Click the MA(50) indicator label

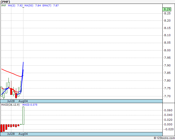pos(29,5)
